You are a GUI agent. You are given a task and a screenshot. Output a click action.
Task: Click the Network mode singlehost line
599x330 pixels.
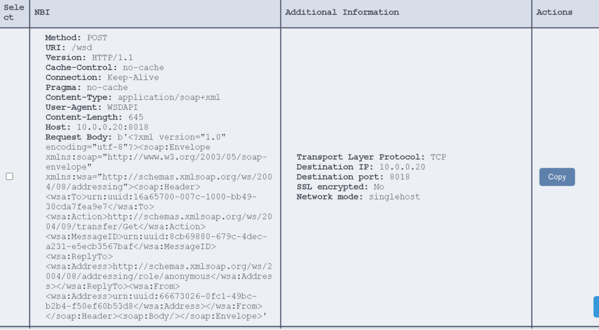coord(358,197)
